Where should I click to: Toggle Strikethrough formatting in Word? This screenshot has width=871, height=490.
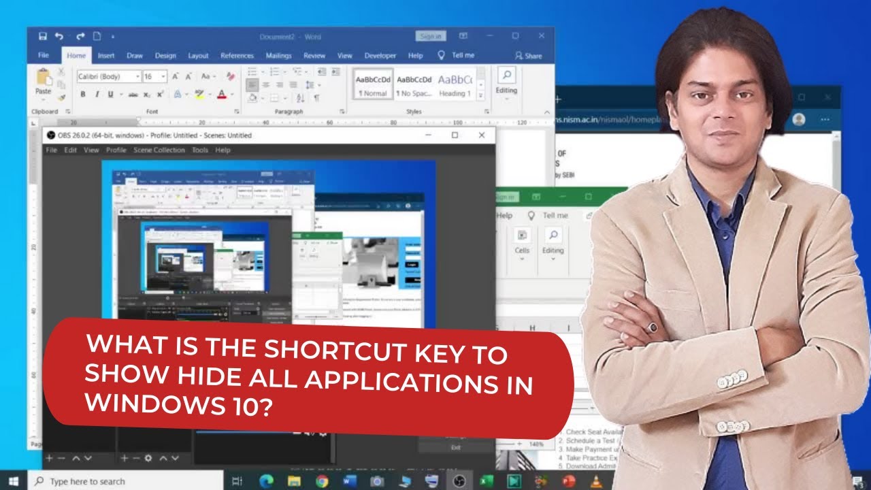pos(133,95)
